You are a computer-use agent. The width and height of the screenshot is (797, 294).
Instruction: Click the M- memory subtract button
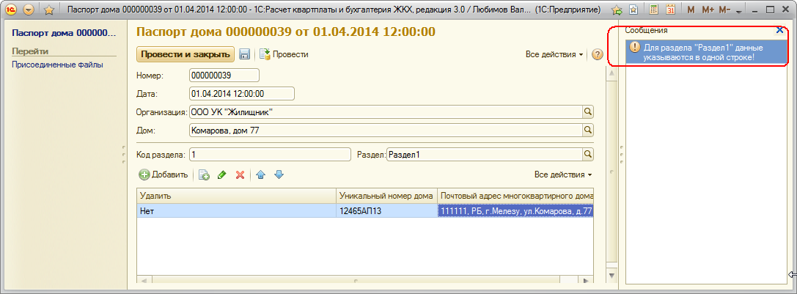(724, 10)
